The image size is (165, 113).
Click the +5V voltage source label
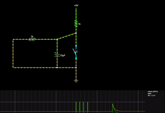point(76,5)
